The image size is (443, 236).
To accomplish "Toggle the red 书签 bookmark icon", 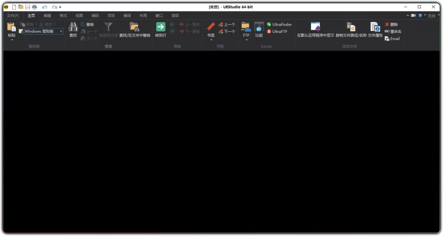I will (211, 27).
